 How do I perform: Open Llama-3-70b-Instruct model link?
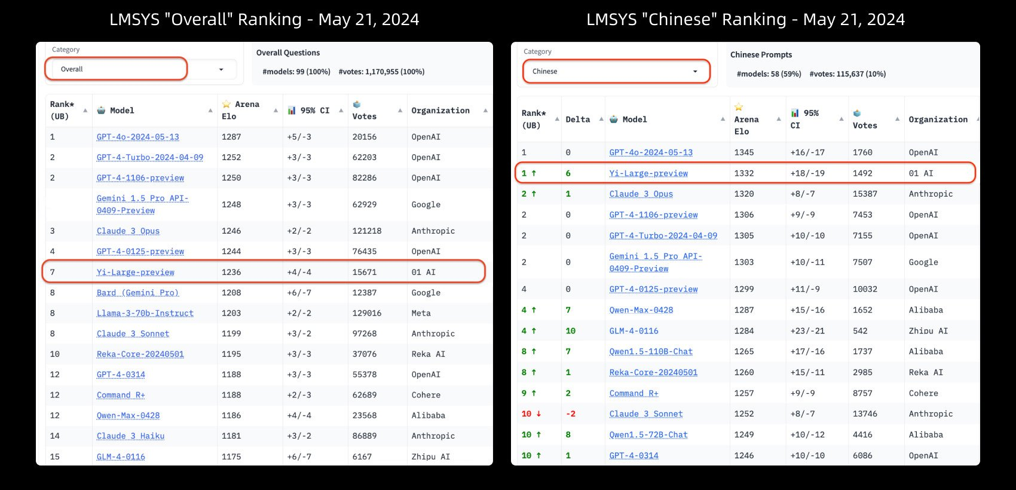(x=145, y=313)
